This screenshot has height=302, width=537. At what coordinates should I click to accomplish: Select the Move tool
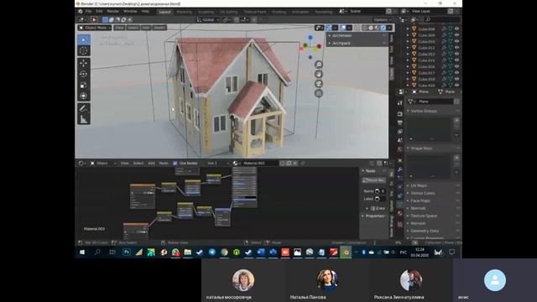[84, 63]
